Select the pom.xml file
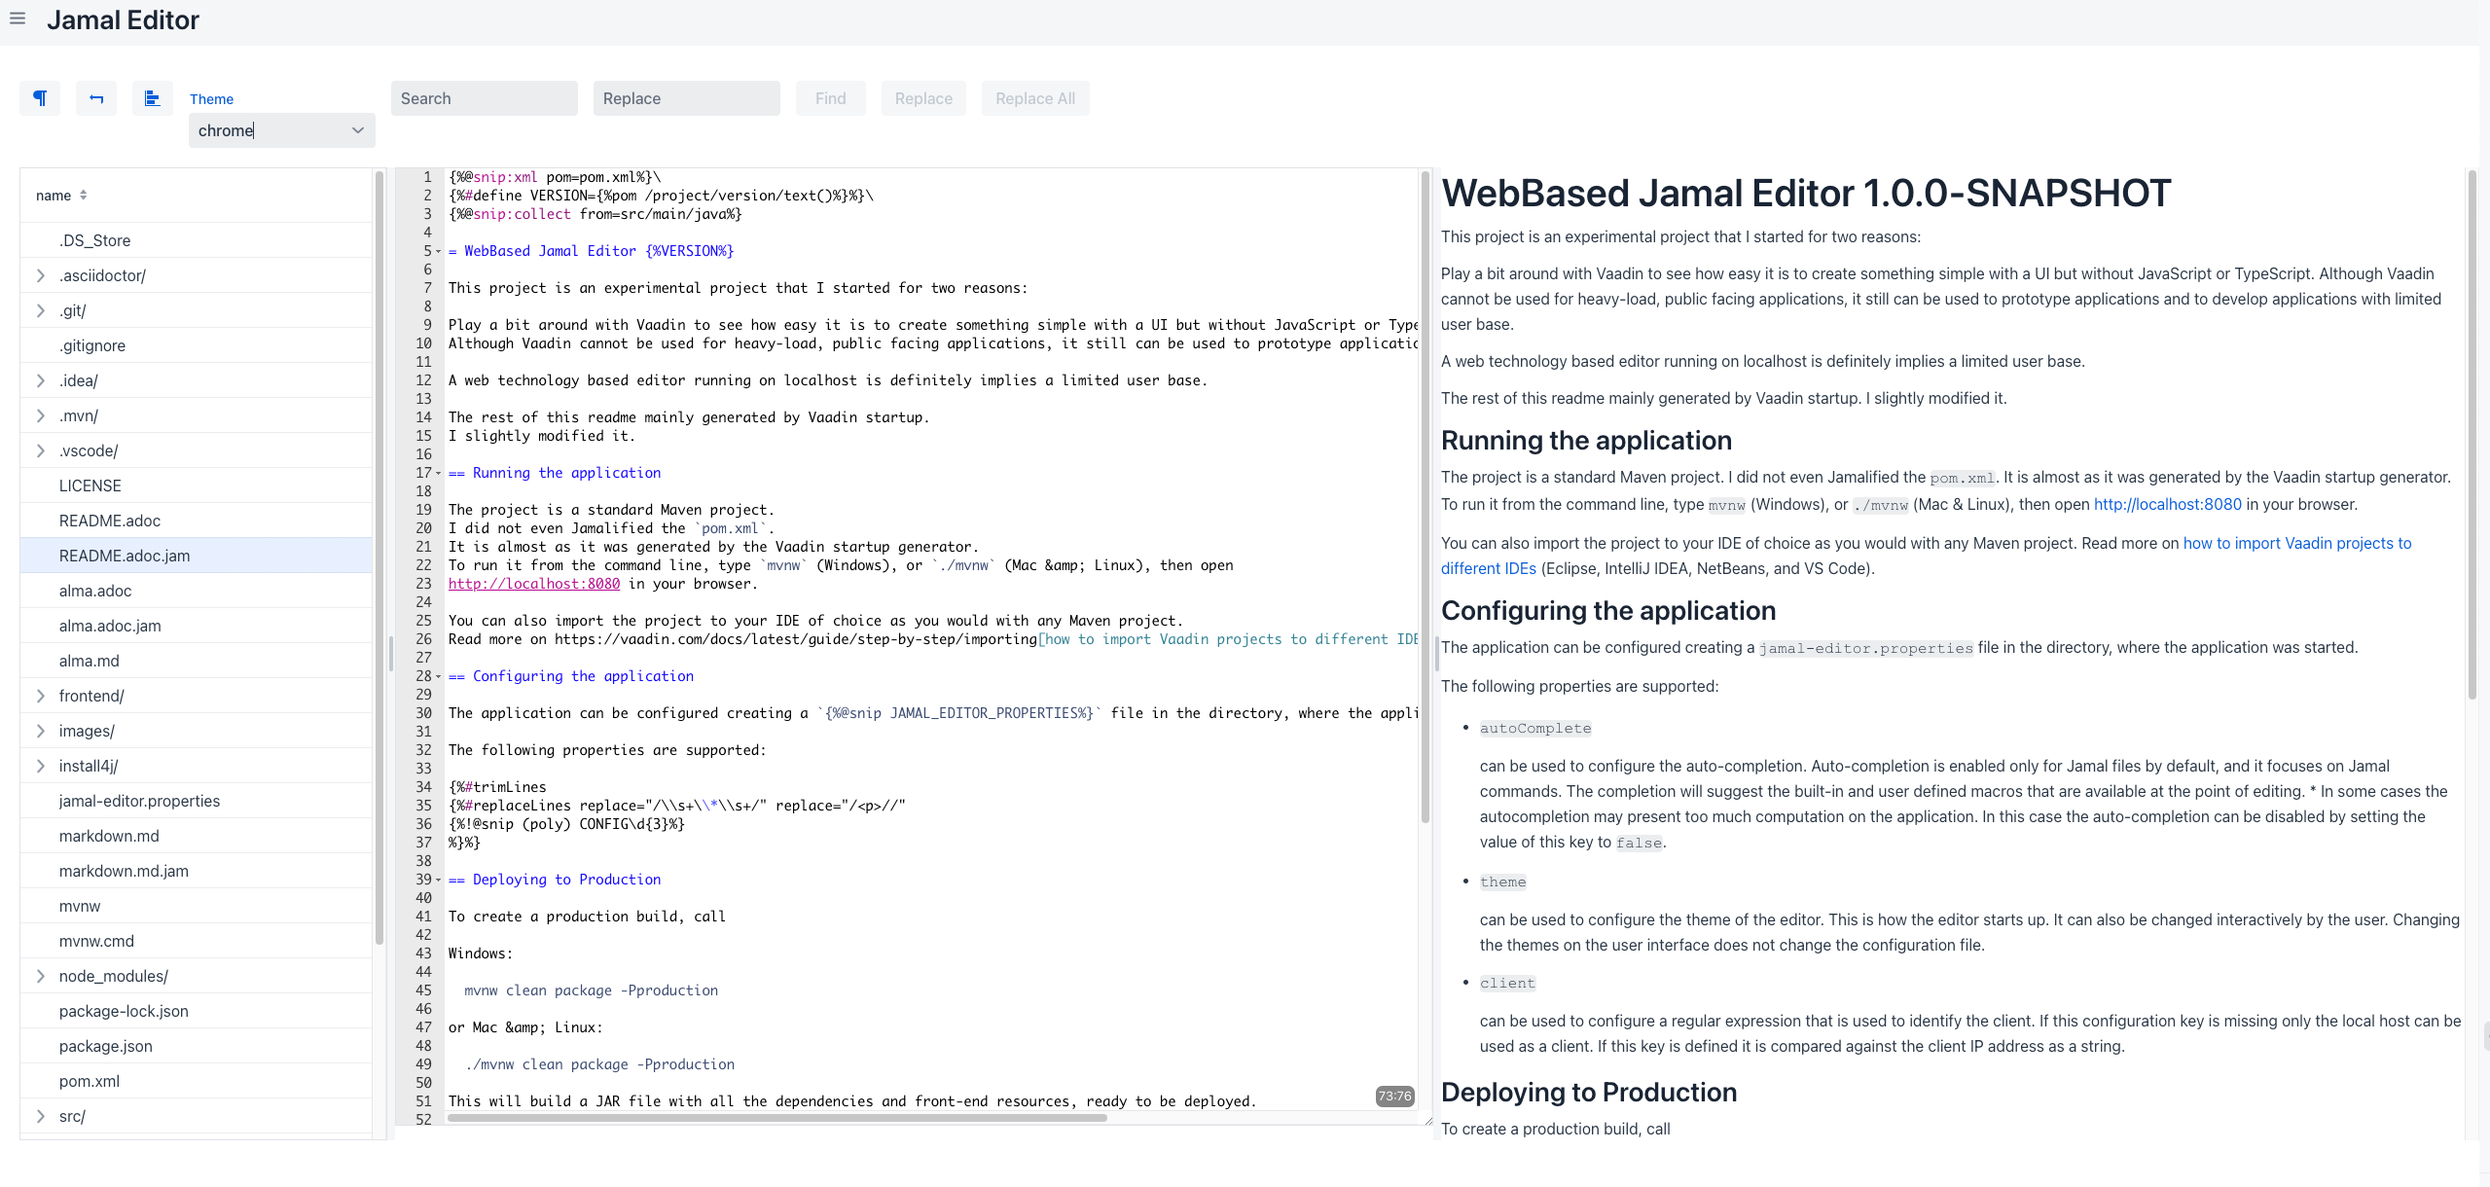The height and width of the screenshot is (1187, 2490). pyautogui.click(x=90, y=1081)
